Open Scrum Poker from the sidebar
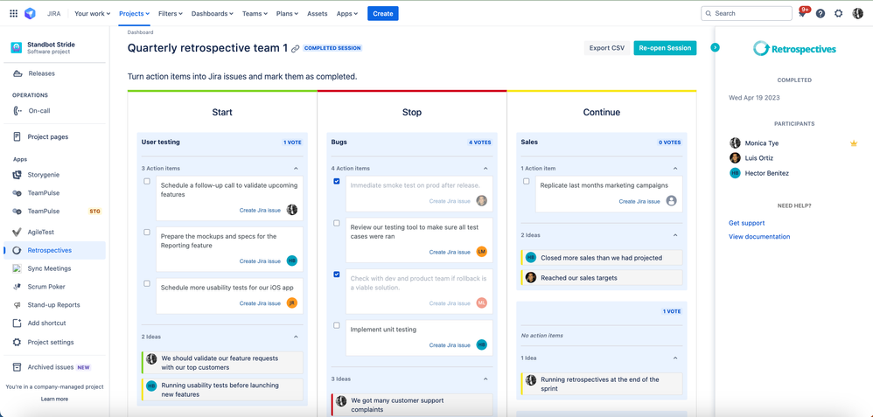The image size is (873, 417). pyautogui.click(x=46, y=287)
